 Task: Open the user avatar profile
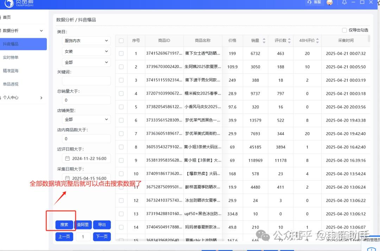click(x=330, y=2)
